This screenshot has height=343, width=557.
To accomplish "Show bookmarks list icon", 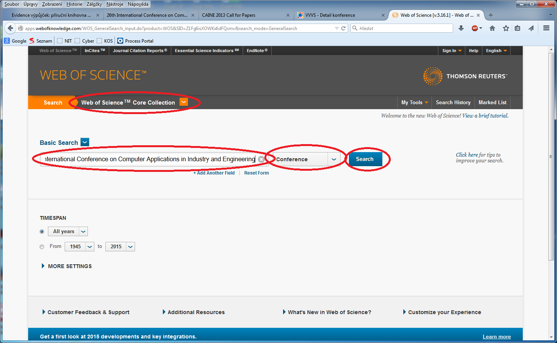I will click(x=517, y=28).
